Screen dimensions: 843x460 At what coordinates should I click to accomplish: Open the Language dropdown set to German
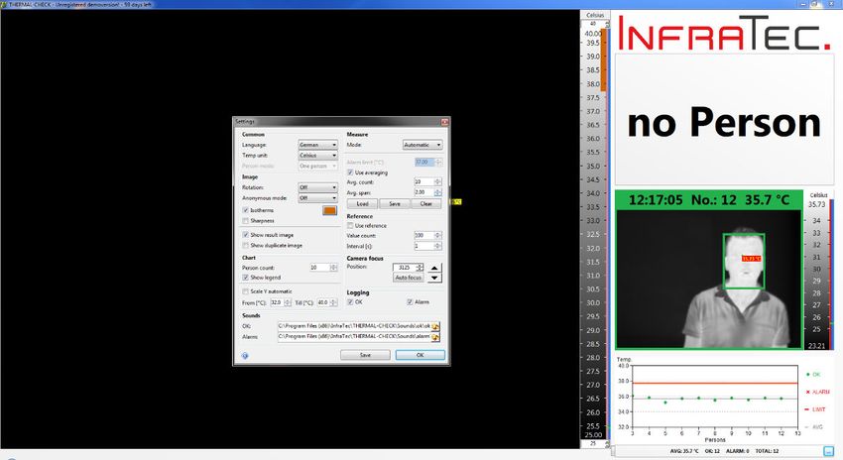click(x=317, y=145)
